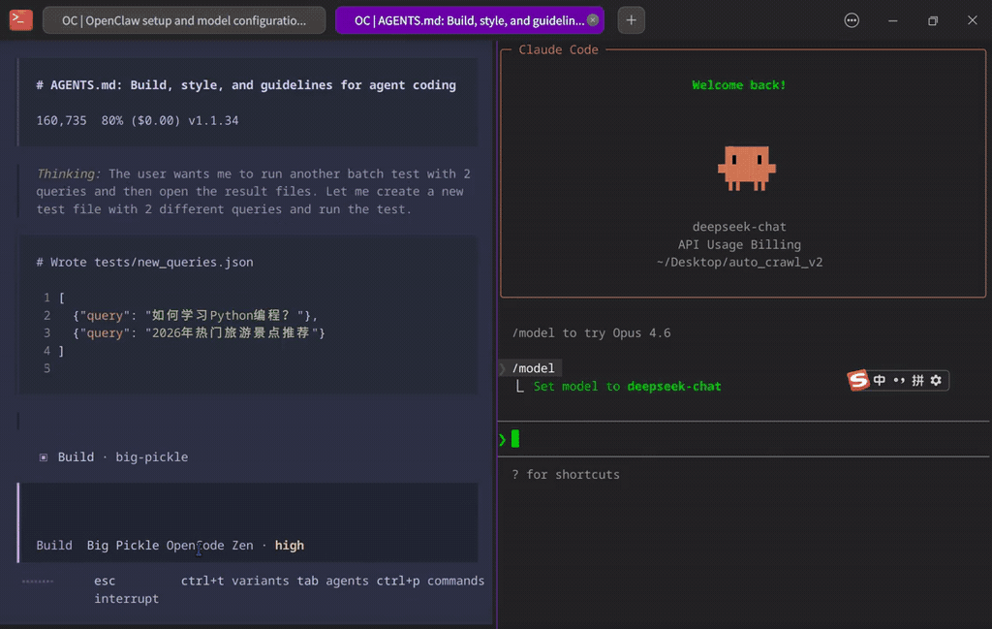Viewport: 992px width, 629px height.
Task: Click '/model to try Opus 4.6' hint
Action: [592, 332]
